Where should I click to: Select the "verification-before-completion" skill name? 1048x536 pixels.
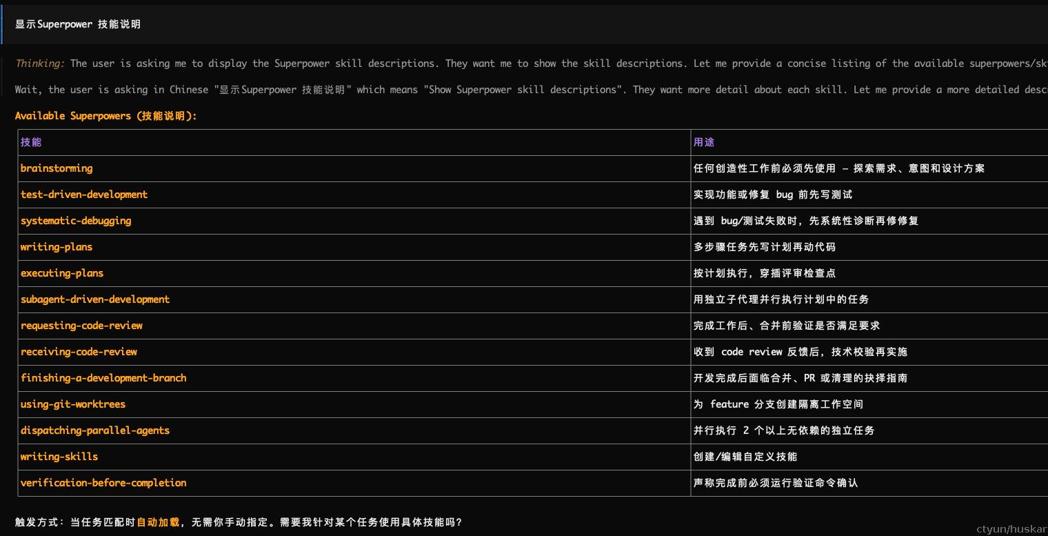[103, 483]
